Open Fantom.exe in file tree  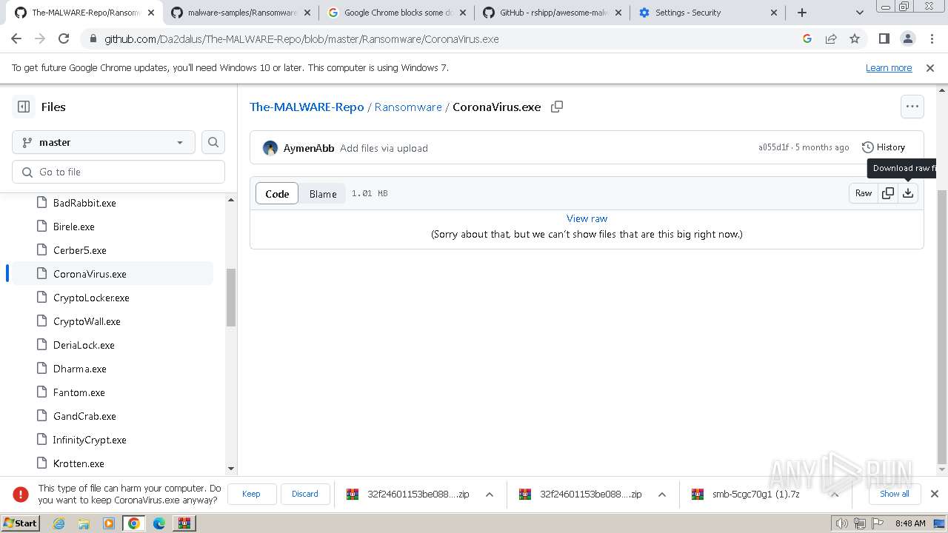click(x=79, y=392)
